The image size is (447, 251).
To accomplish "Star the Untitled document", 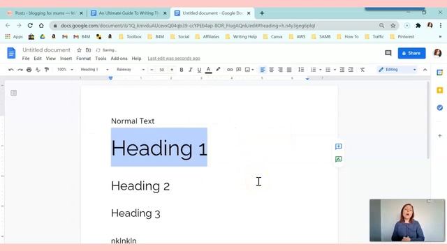I will (79, 50).
